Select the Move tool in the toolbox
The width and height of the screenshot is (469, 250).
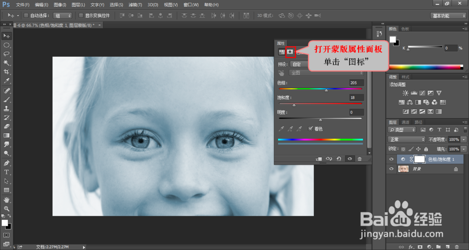point(6,36)
